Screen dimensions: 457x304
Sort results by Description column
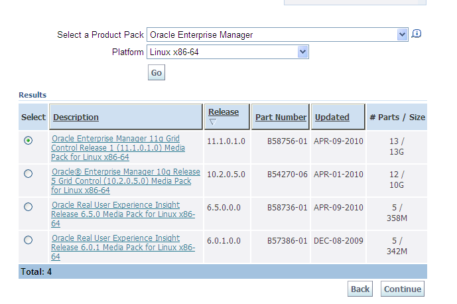(x=76, y=117)
